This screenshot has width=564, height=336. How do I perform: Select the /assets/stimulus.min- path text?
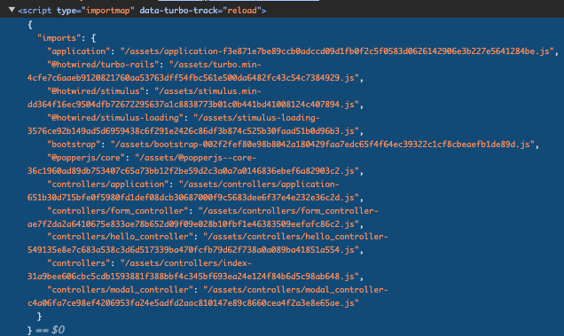tap(208, 91)
